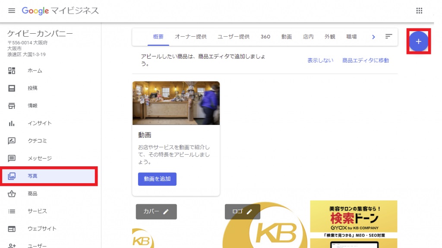
Task: Open the sort options icon
Action: pyautogui.click(x=389, y=36)
